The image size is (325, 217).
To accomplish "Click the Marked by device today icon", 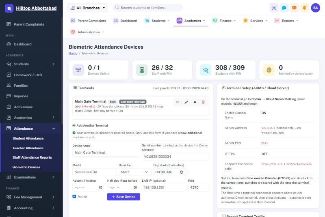I will 269,70.
